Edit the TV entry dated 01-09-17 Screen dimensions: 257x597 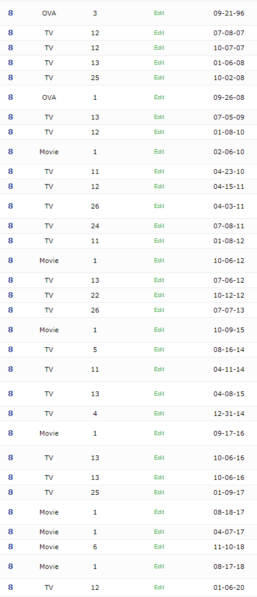point(159,492)
